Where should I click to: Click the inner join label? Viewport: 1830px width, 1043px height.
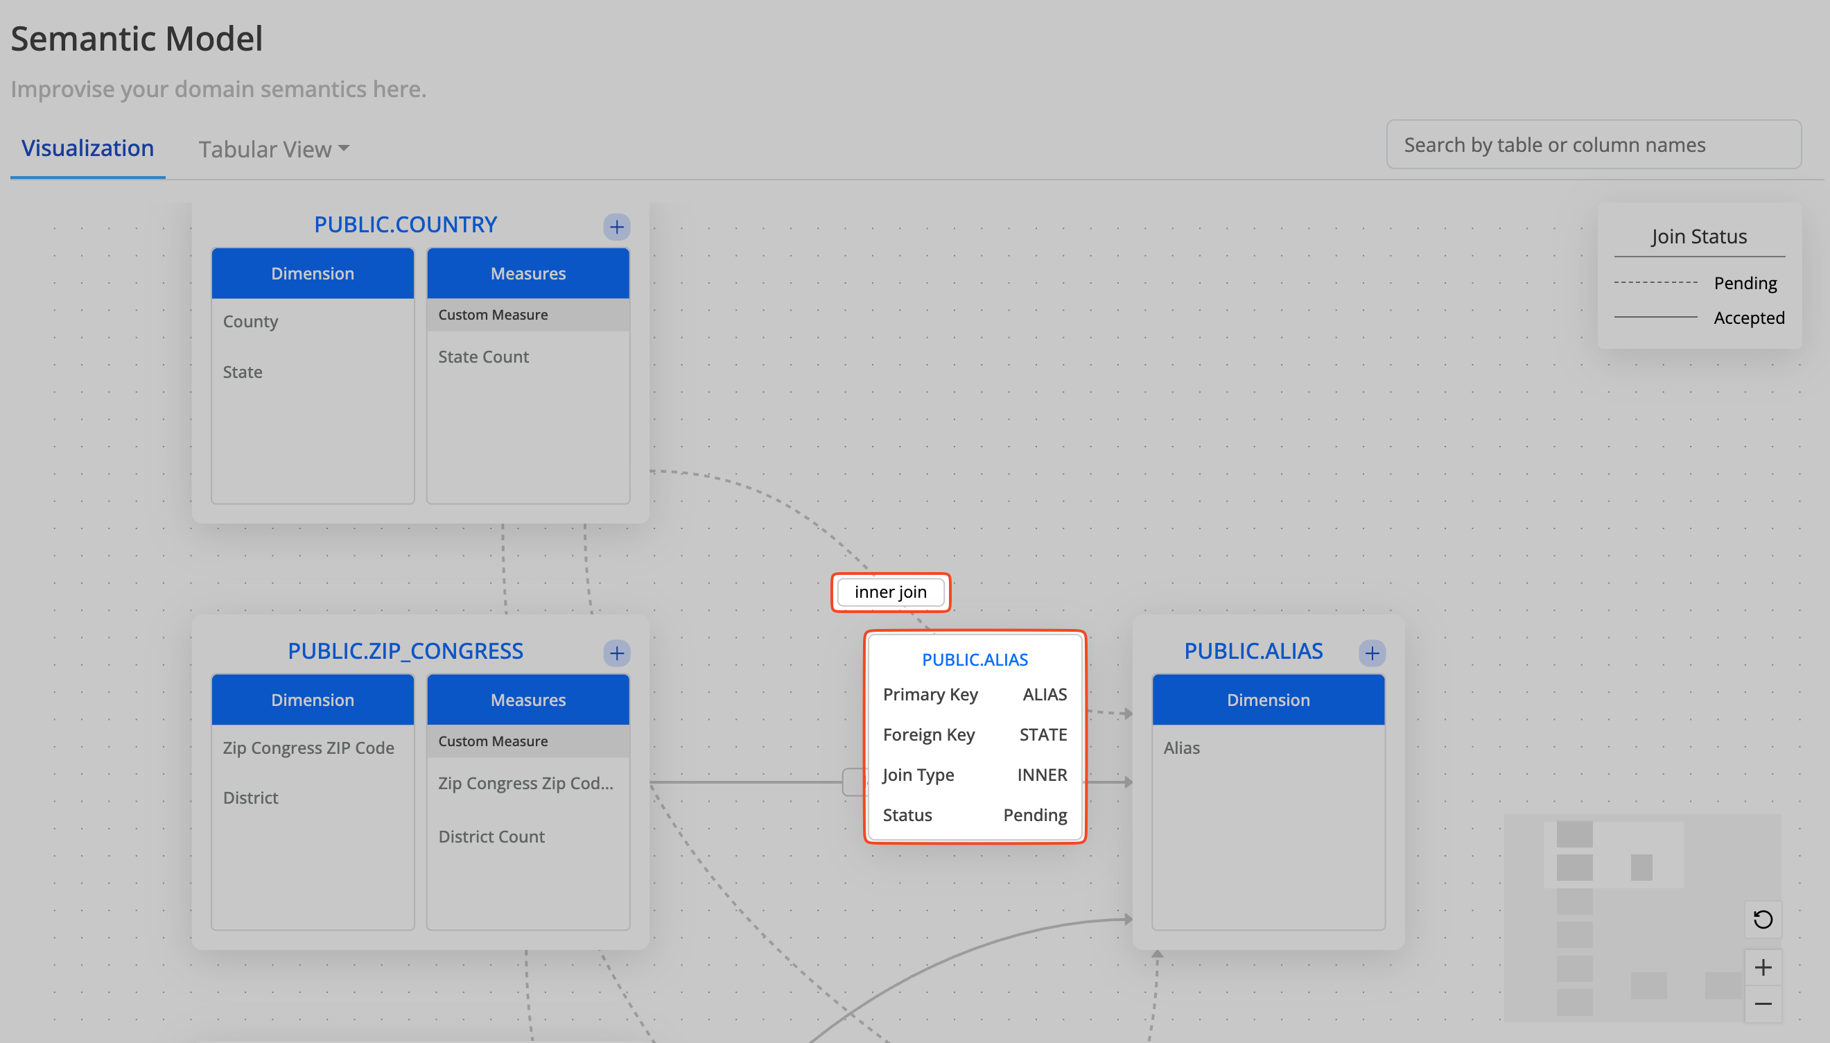pyautogui.click(x=890, y=592)
